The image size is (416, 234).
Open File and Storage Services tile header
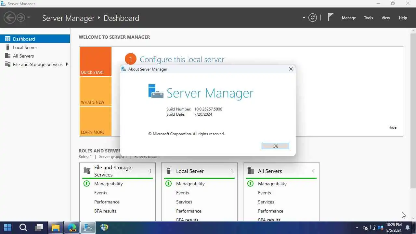coord(117,171)
